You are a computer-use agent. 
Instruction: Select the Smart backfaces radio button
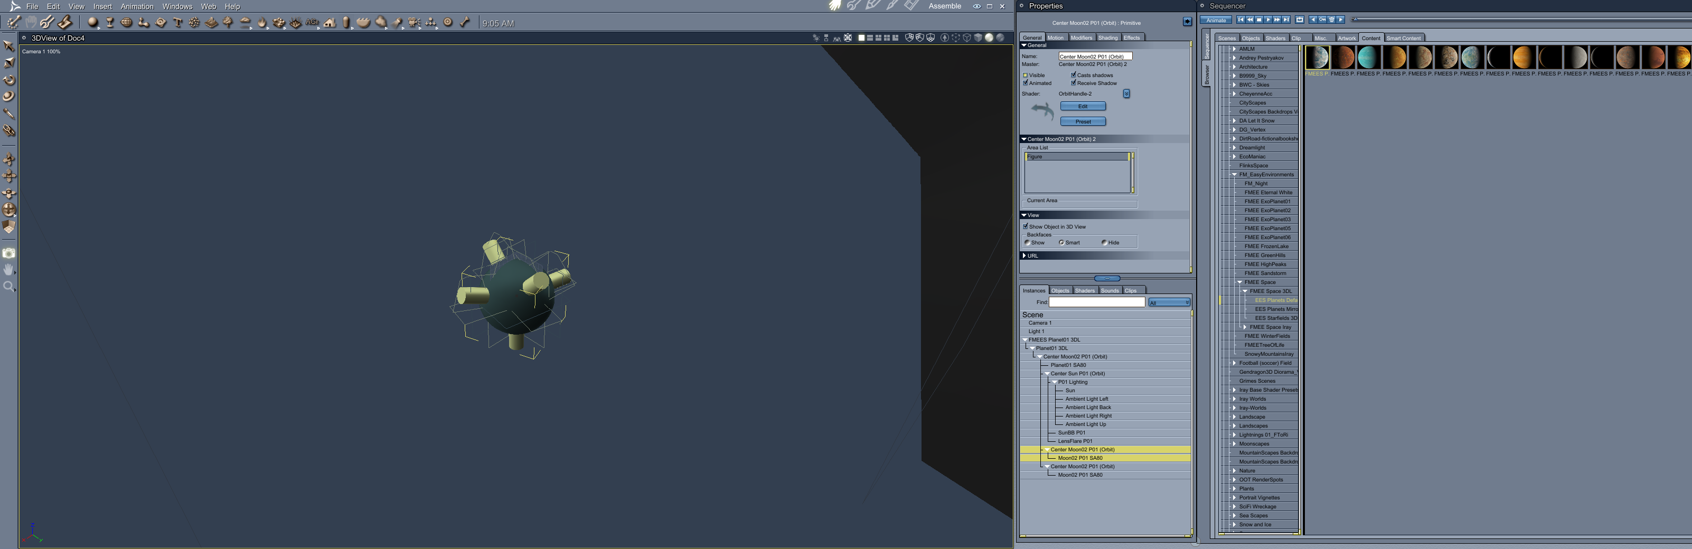click(x=1061, y=242)
